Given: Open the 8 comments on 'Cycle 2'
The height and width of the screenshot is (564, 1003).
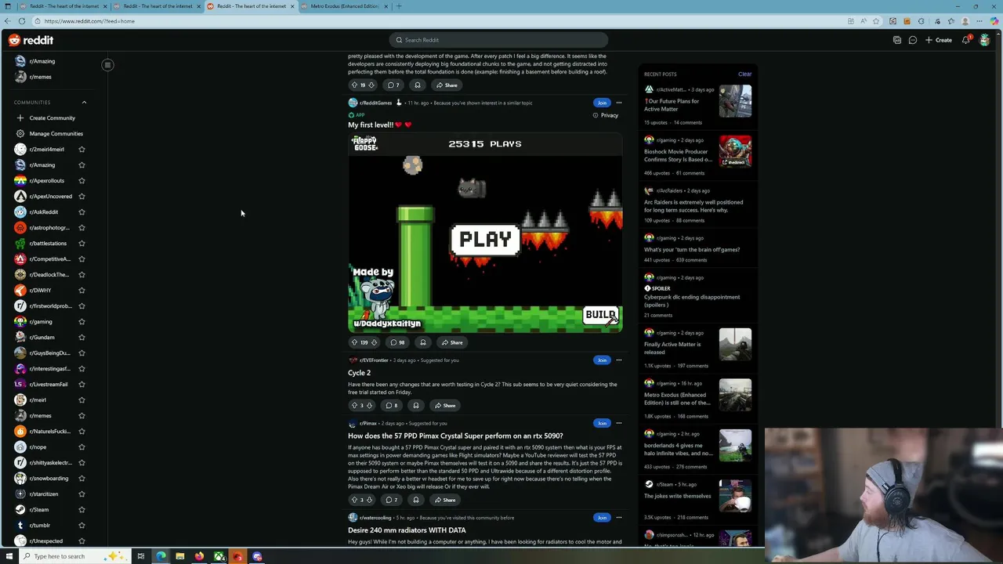Looking at the screenshot, I should pos(392,406).
